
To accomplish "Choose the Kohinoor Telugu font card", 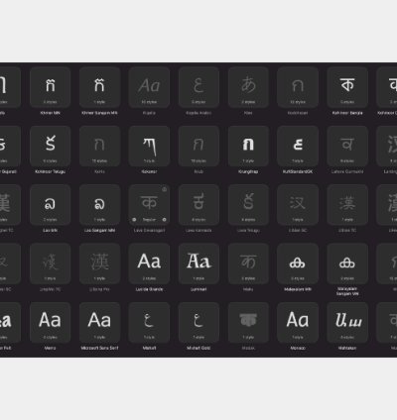I will click(x=50, y=147).
